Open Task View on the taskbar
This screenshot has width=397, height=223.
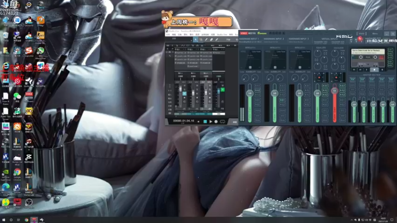[x=18, y=220]
